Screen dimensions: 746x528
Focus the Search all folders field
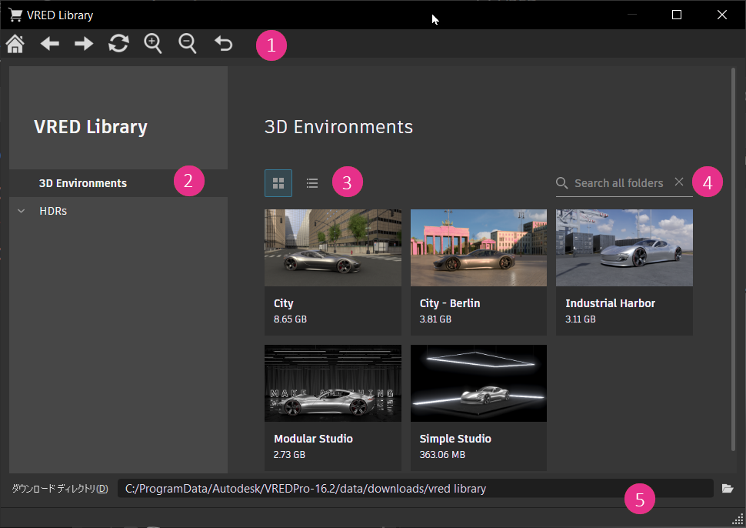pyautogui.click(x=618, y=183)
